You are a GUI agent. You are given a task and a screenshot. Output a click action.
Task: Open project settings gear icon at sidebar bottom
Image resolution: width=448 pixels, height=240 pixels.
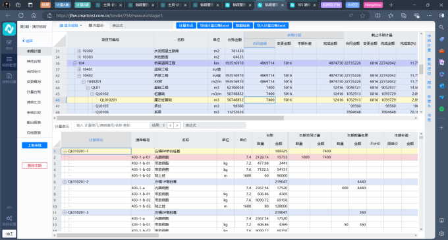point(9,218)
